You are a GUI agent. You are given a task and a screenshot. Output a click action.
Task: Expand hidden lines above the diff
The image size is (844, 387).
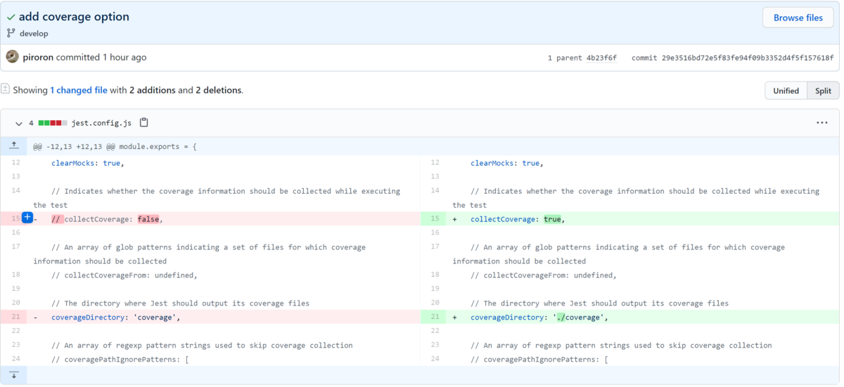click(x=14, y=146)
